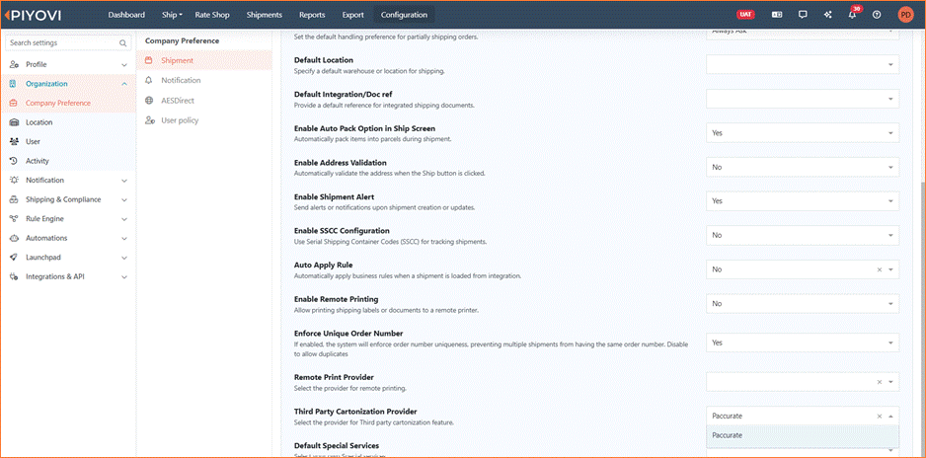The image size is (926, 458).
Task: Open the PD user avatar
Action: [x=904, y=15]
